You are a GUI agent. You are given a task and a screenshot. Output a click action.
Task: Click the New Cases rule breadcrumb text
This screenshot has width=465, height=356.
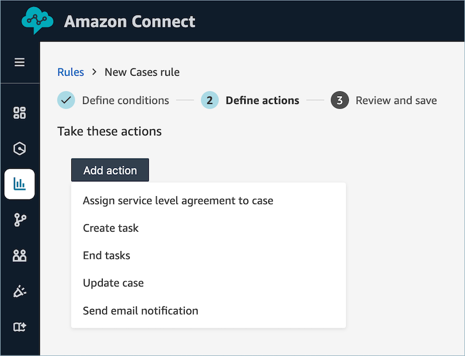point(142,72)
